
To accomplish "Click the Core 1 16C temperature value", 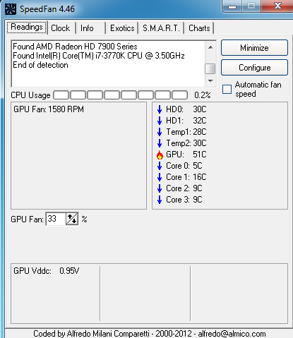I will tap(200, 177).
